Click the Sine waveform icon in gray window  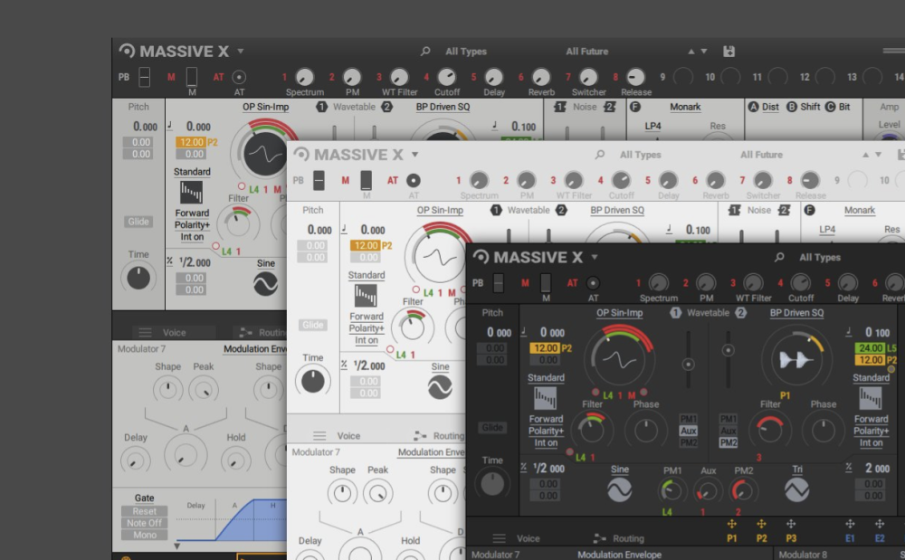tap(265, 284)
